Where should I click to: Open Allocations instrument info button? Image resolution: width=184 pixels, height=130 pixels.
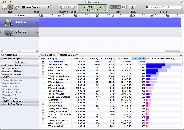[x=37, y=22]
